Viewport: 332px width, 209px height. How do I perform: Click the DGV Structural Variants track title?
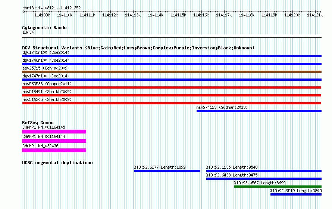(x=138, y=48)
